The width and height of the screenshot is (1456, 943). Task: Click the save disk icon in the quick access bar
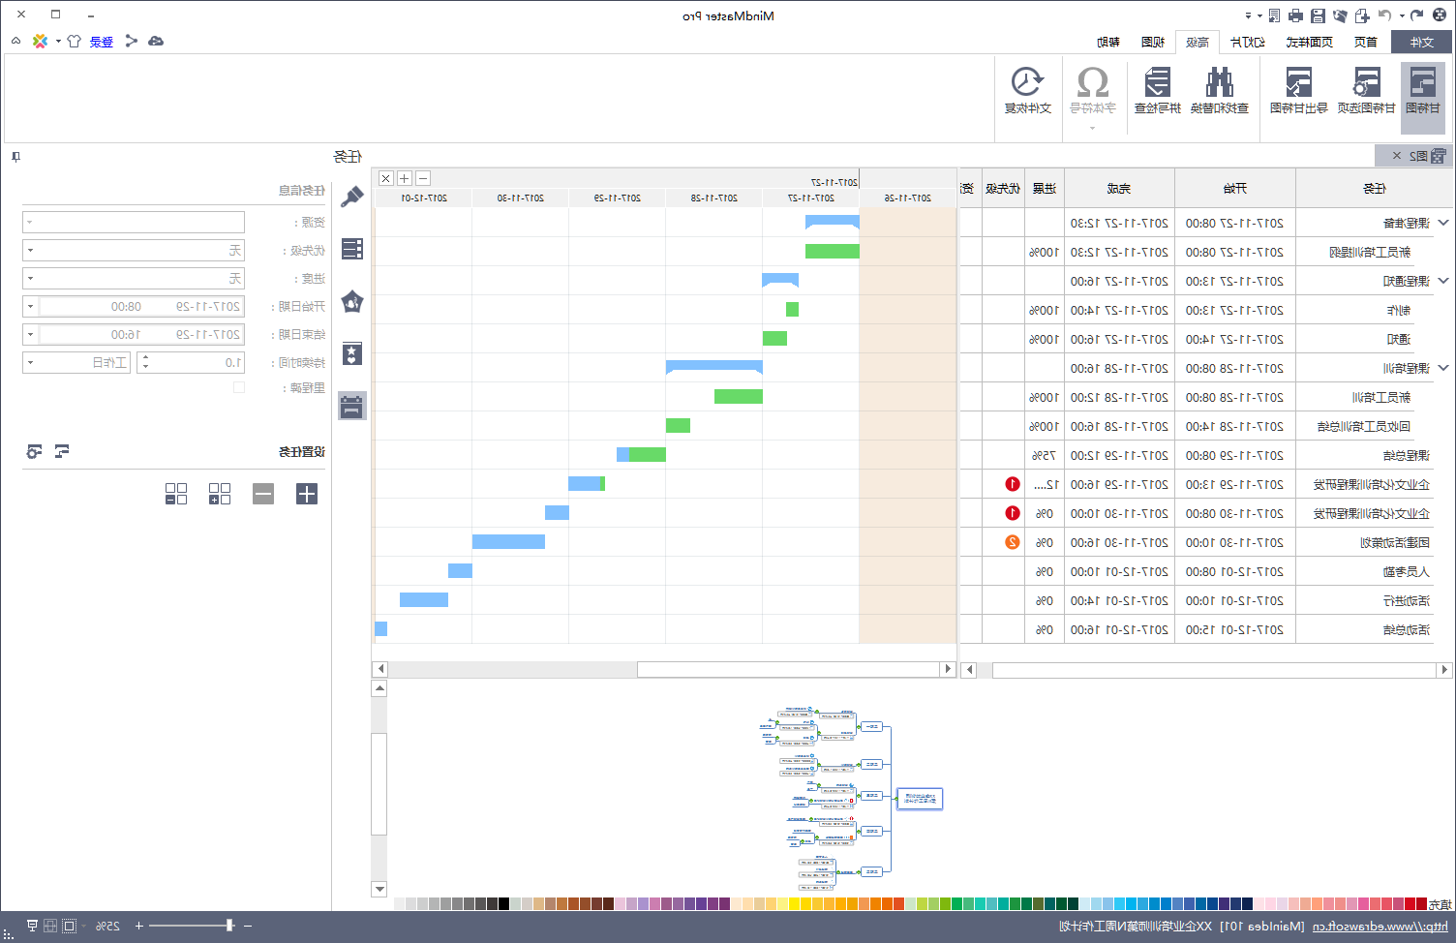click(x=1318, y=15)
